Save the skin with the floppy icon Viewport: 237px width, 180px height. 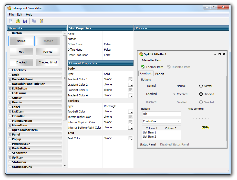(25, 21)
